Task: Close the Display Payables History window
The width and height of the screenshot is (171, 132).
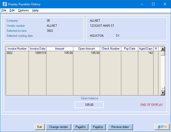Action: (x=165, y=4)
